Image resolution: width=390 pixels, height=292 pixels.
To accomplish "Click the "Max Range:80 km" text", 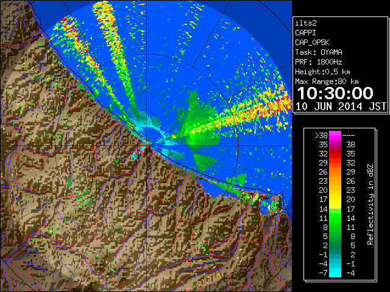I will 327,82.
